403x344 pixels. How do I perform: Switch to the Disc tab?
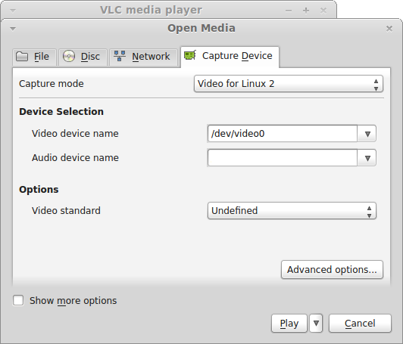83,57
